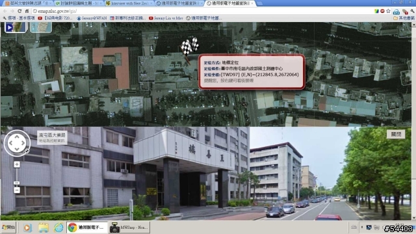The height and width of the screenshot is (234, 416).
Task: Open the Other Bookmarks folder
Action: click(x=404, y=18)
